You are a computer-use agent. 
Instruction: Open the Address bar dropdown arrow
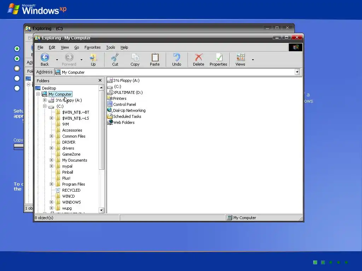[297, 72]
